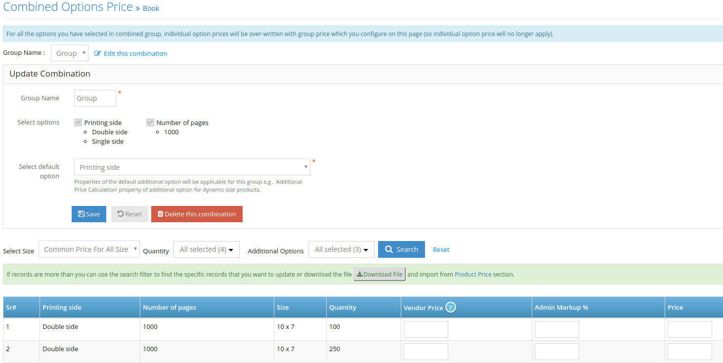
Task: Click the gray Reset button
Action: [129, 214]
